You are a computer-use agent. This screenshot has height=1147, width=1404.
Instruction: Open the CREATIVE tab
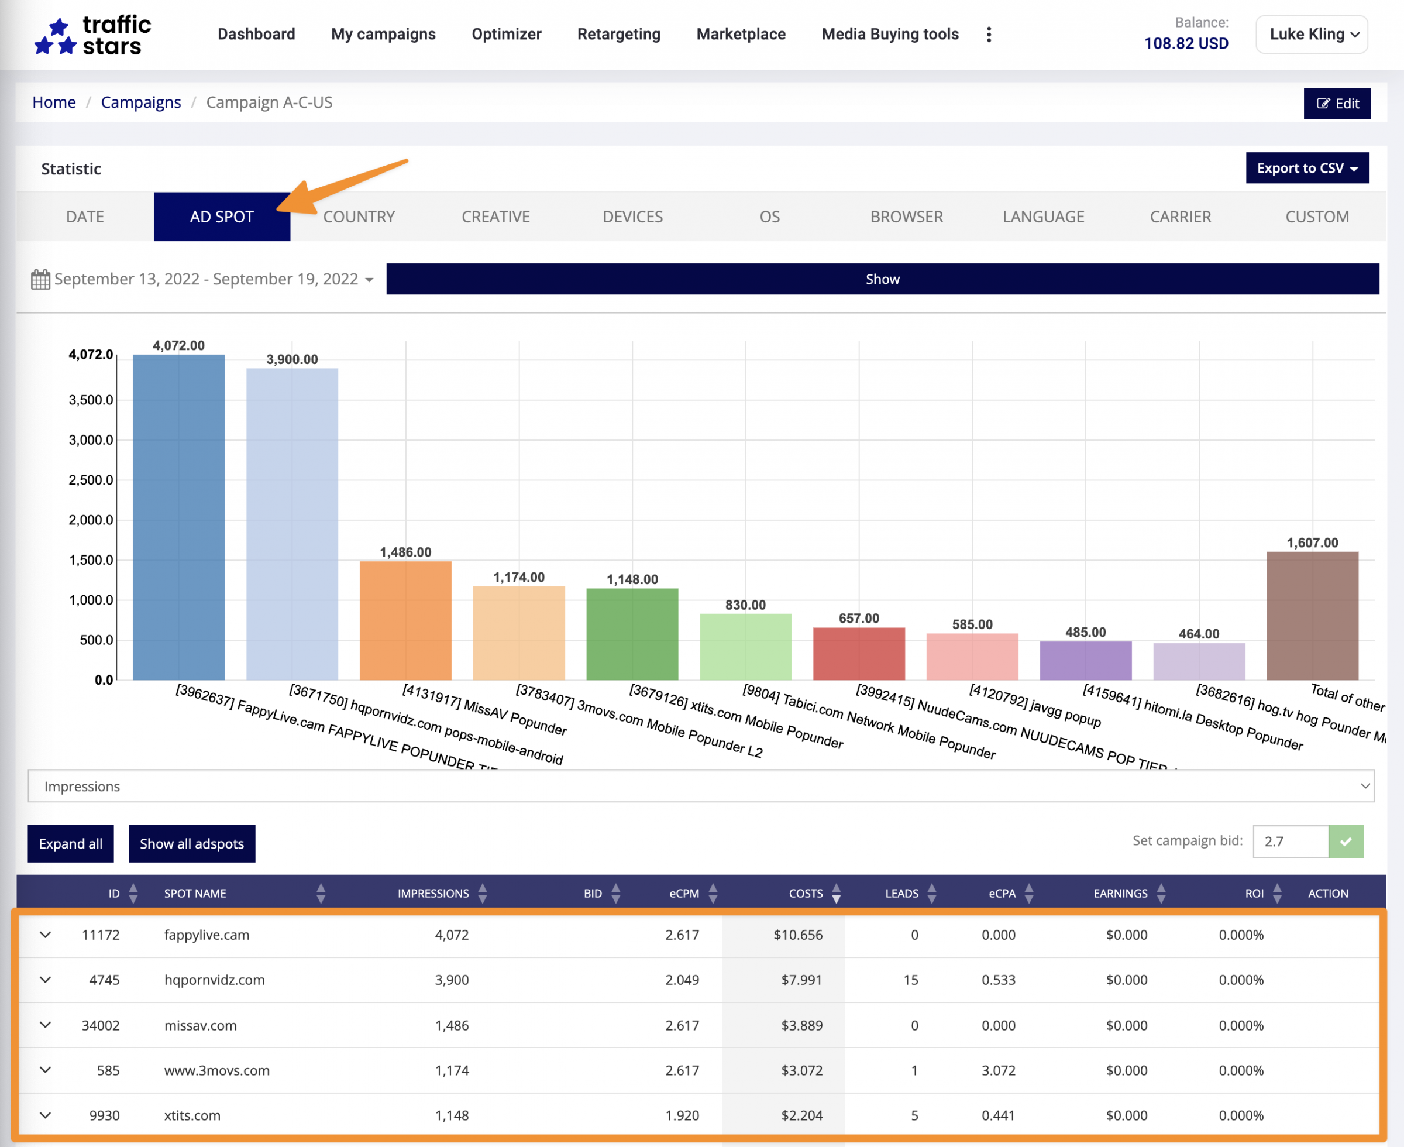point(496,217)
